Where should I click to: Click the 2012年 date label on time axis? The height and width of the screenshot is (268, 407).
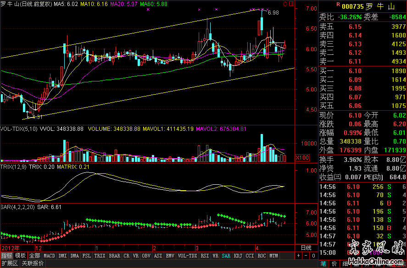pos(10,247)
